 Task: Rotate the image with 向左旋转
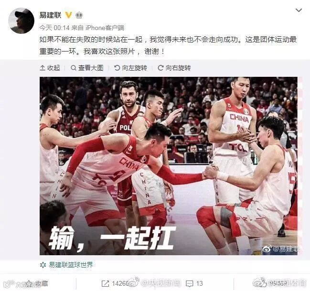click(131, 68)
